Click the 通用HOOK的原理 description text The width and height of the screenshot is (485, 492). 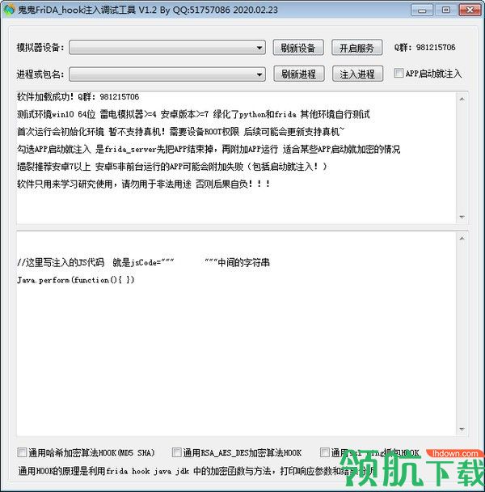point(196,471)
